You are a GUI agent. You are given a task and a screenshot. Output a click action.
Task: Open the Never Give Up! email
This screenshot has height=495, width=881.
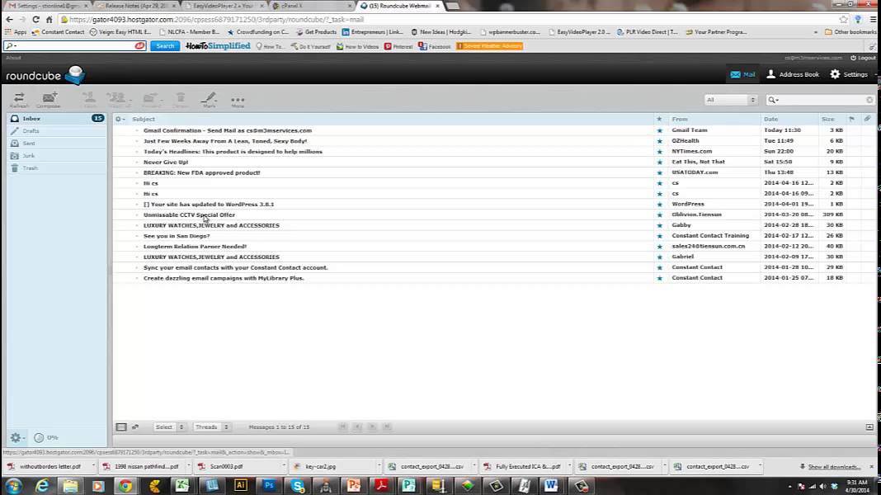pyautogui.click(x=166, y=162)
